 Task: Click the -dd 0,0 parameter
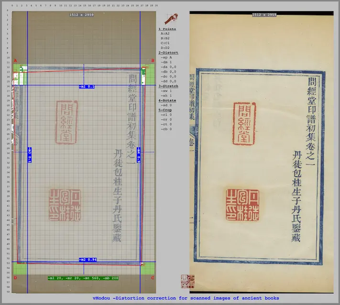pos(168,81)
